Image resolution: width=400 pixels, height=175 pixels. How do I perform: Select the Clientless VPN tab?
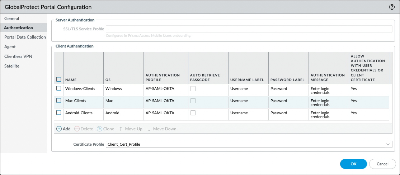point(18,56)
